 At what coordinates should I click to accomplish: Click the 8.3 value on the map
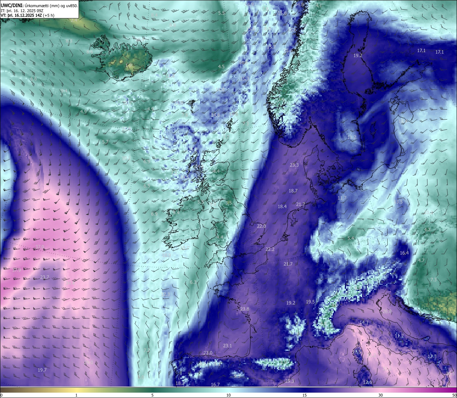[x=69, y=41]
